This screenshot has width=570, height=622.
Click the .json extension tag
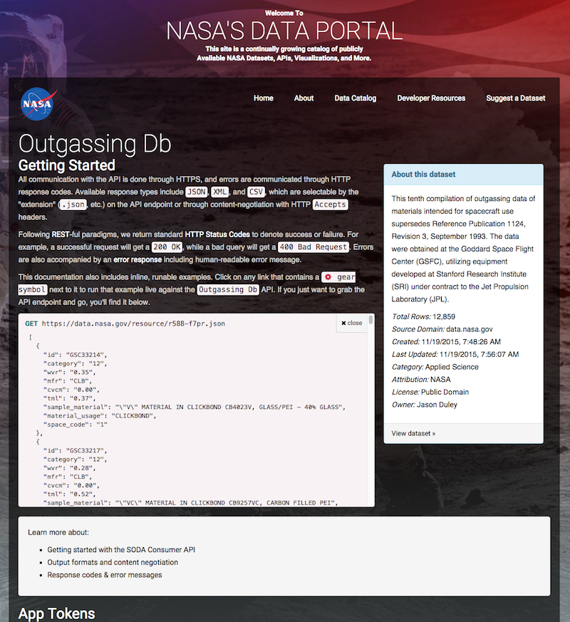point(73,204)
